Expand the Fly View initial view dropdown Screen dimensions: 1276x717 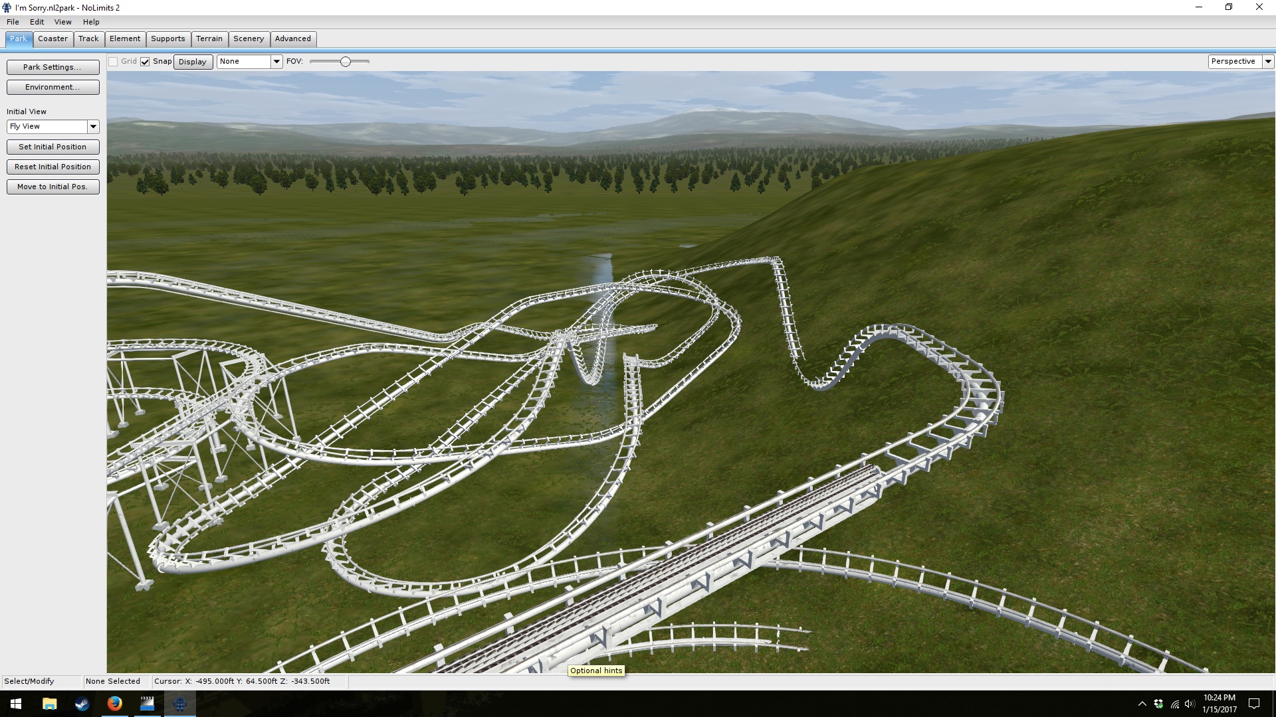93,126
